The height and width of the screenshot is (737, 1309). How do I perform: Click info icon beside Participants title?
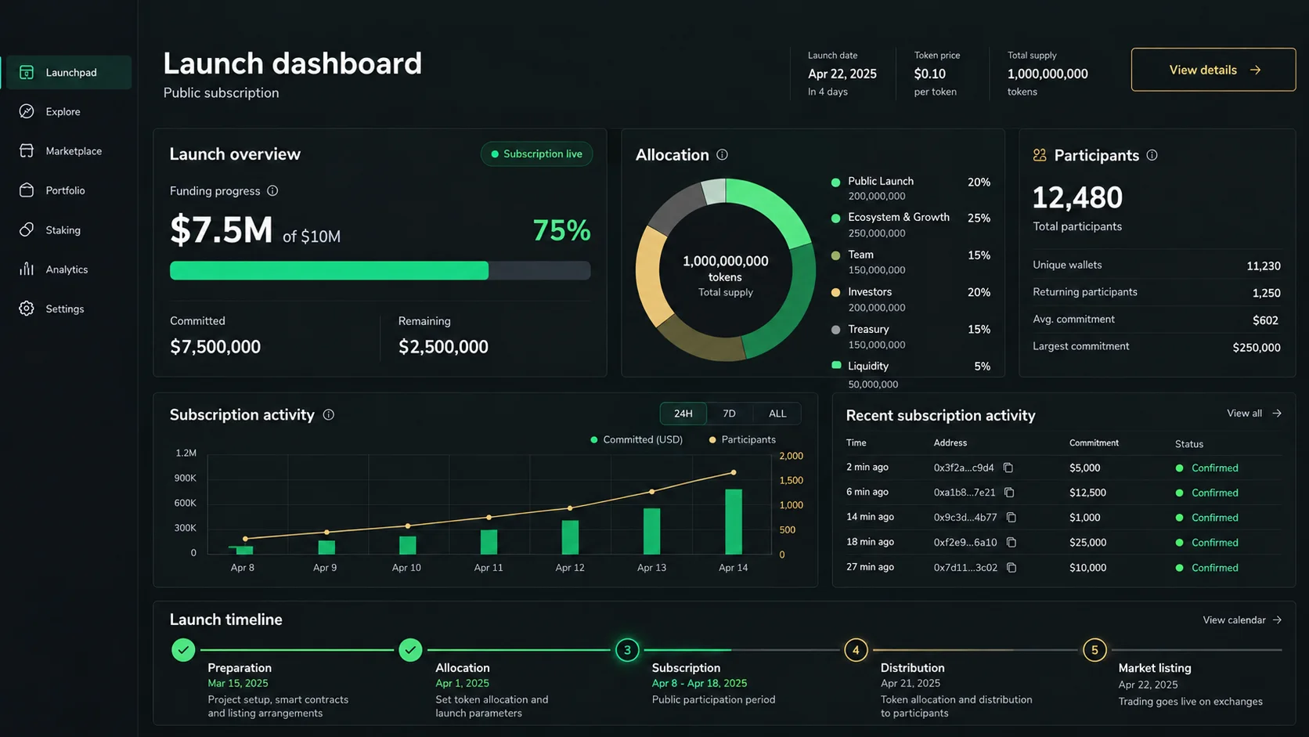1152,155
